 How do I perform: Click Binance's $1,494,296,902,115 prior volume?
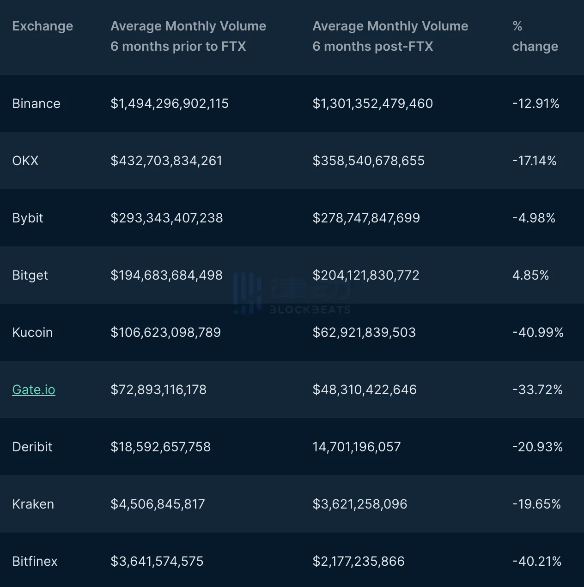click(x=170, y=103)
